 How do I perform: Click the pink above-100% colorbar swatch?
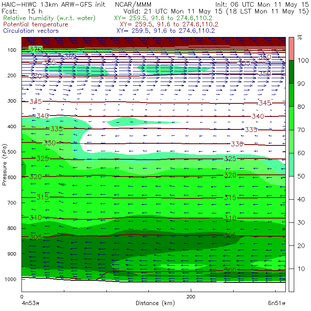[x=291, y=49]
